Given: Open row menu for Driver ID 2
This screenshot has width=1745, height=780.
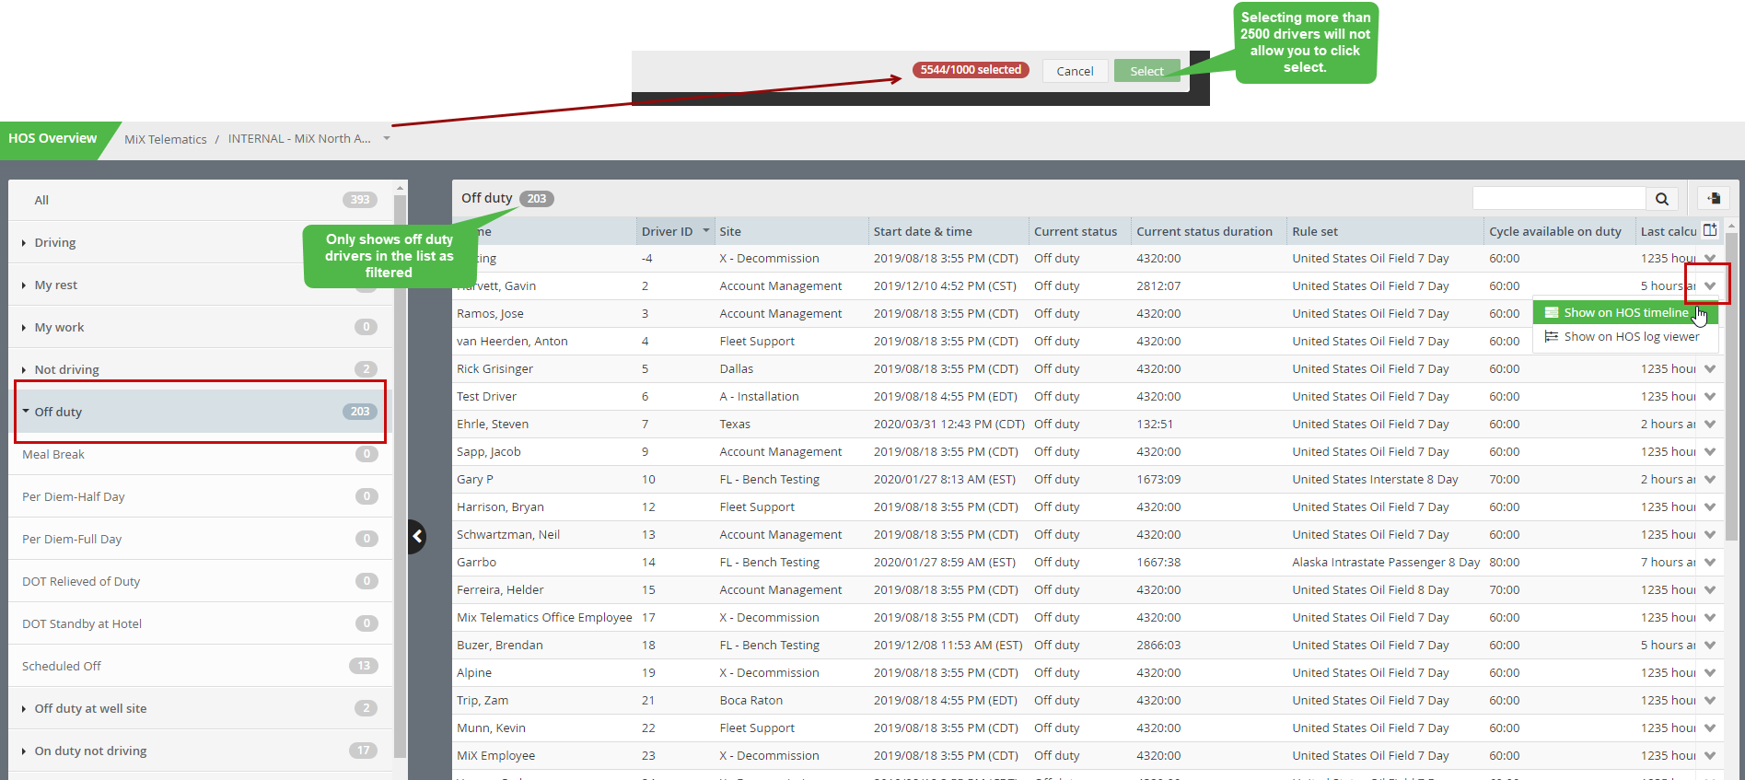Looking at the screenshot, I should click(x=1710, y=286).
